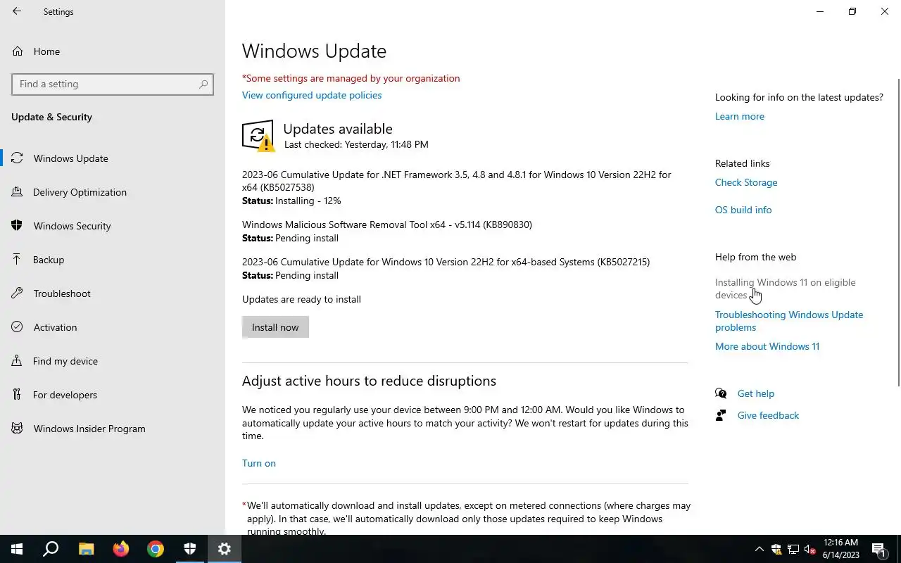Click the Updates available warning icon
Image resolution: width=901 pixels, height=563 pixels.
pos(258,136)
